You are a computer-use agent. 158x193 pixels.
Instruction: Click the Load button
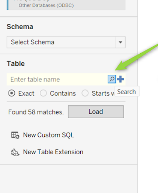coord(96,112)
